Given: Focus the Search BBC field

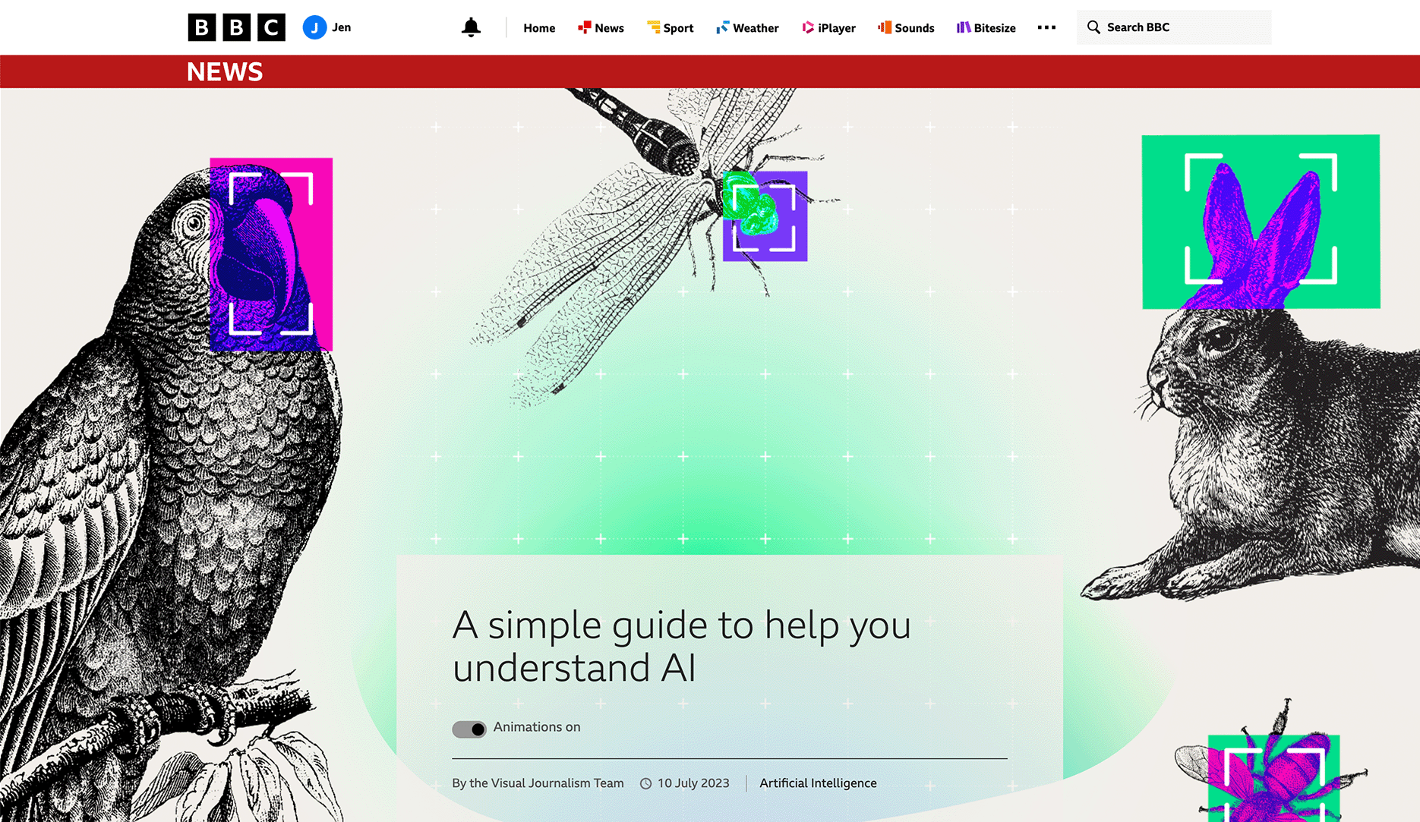Looking at the screenshot, I should [1174, 27].
